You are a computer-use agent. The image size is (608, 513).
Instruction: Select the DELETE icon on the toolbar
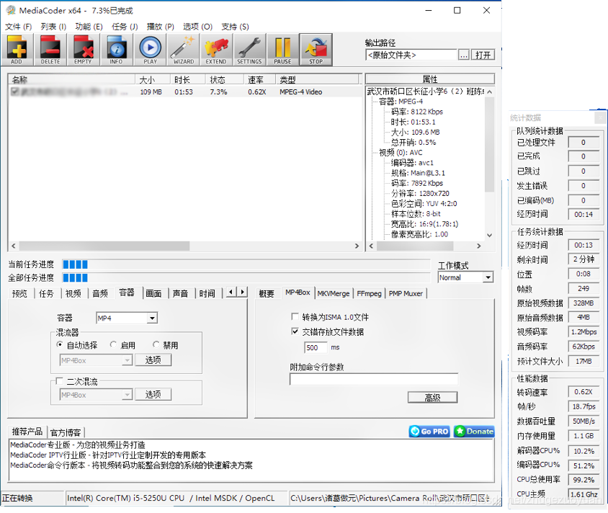click(50, 49)
